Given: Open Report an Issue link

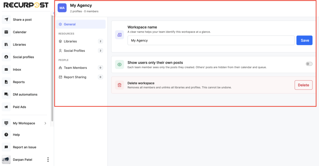Looking at the screenshot, I should click(24, 147).
